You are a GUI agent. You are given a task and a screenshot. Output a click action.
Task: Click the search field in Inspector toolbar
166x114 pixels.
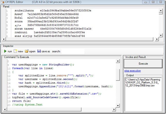73,51
